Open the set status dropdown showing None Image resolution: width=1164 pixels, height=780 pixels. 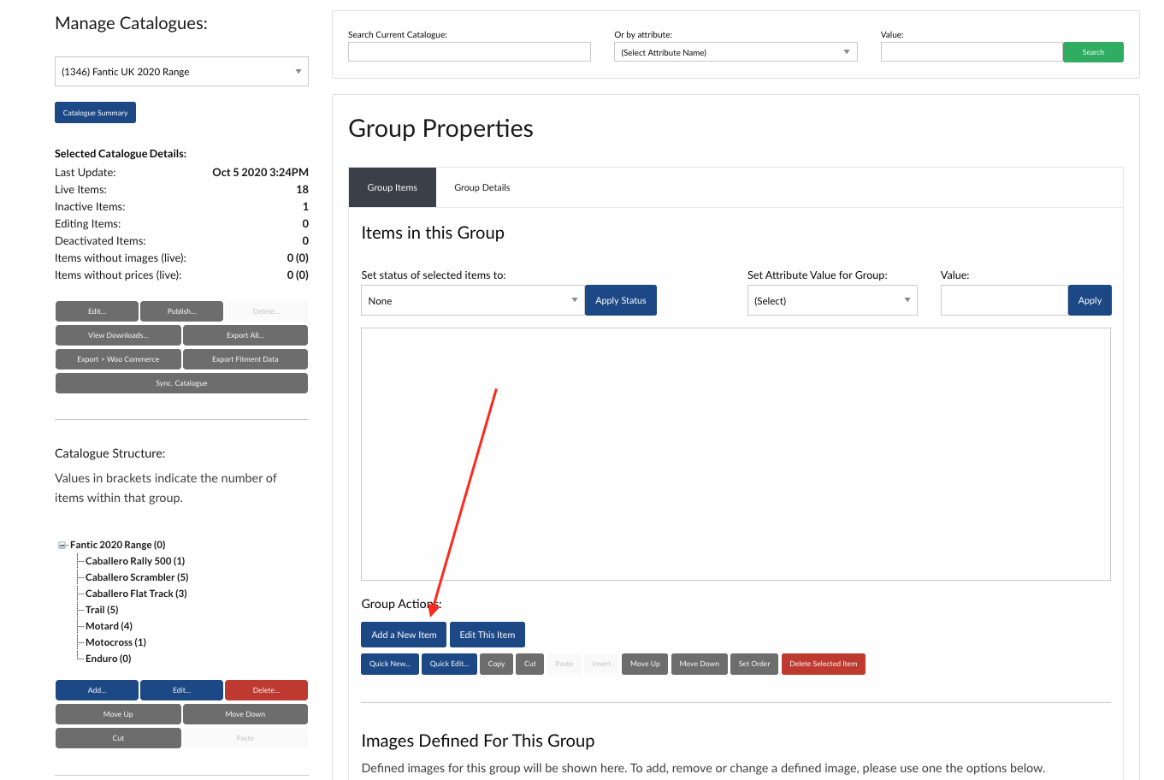[x=472, y=301]
